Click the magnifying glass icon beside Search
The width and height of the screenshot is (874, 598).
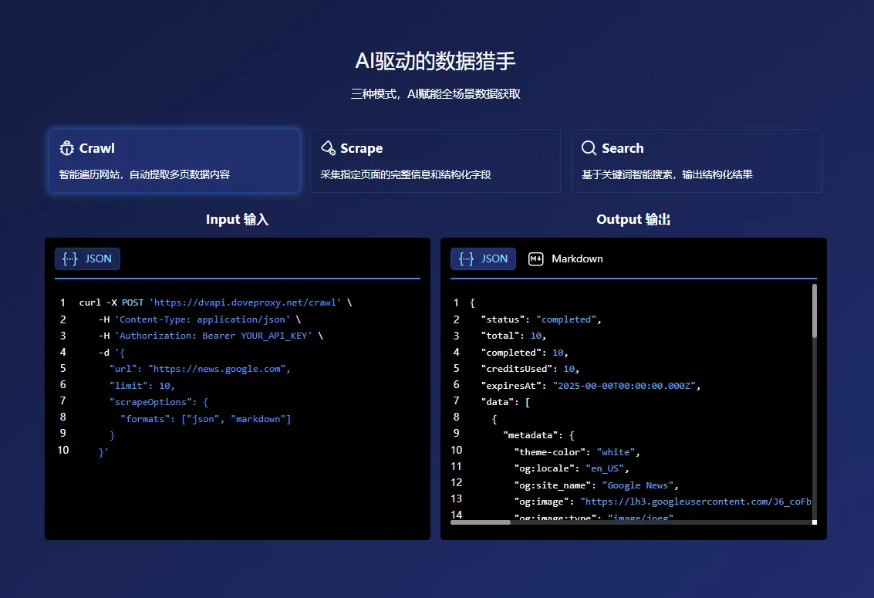(589, 148)
